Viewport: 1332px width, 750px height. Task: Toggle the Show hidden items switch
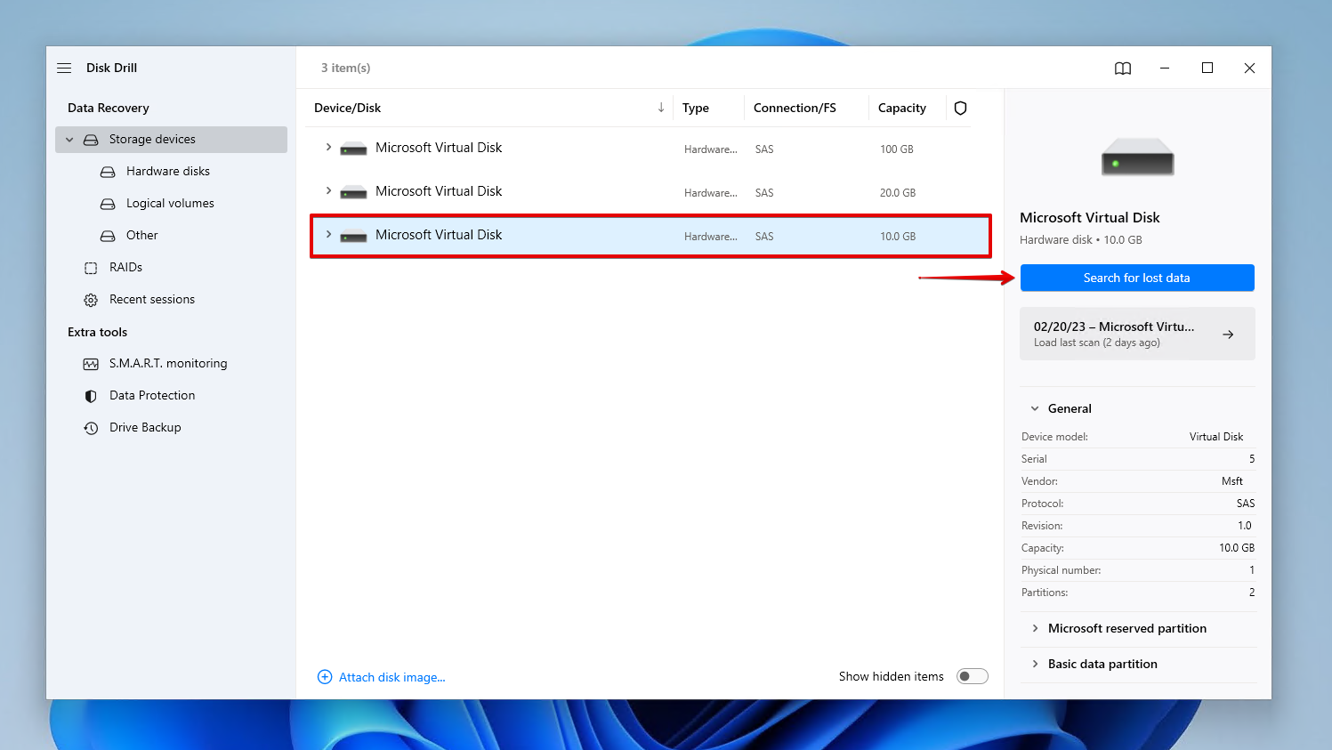972,676
